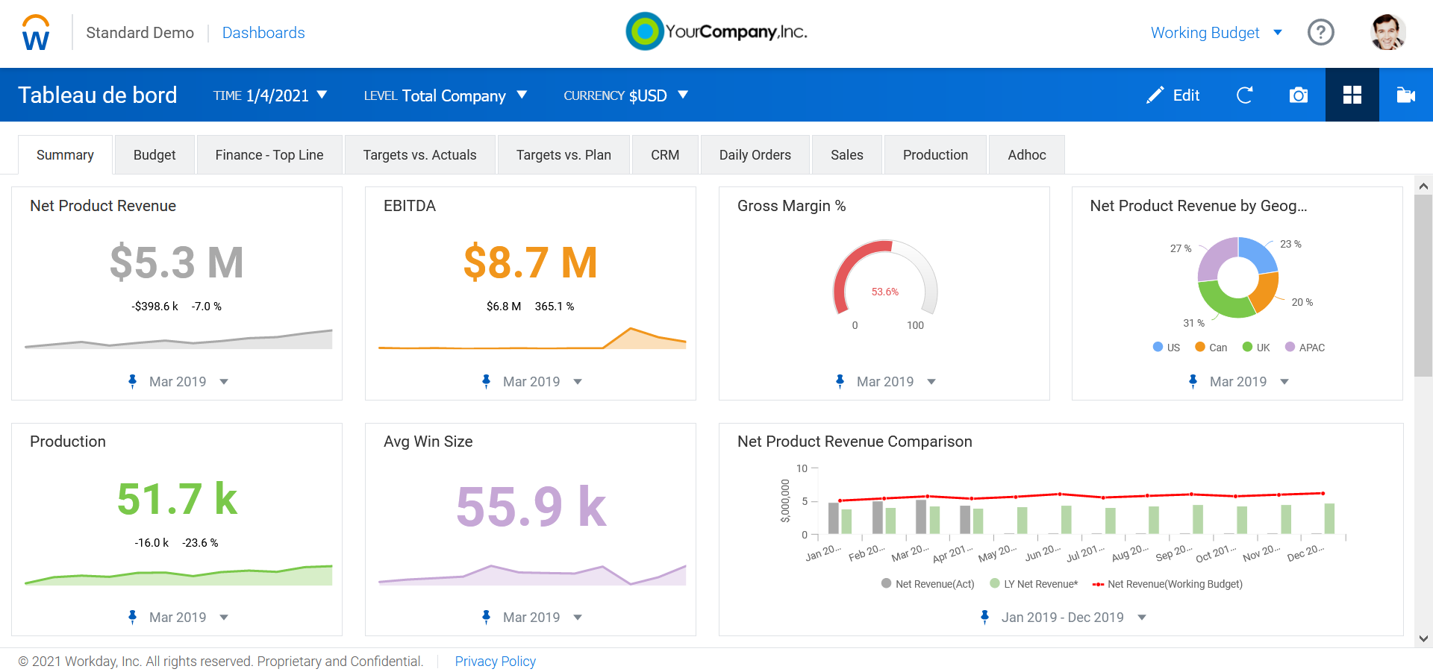The image size is (1433, 672).
Task: Open the help question mark icon
Action: point(1320,32)
